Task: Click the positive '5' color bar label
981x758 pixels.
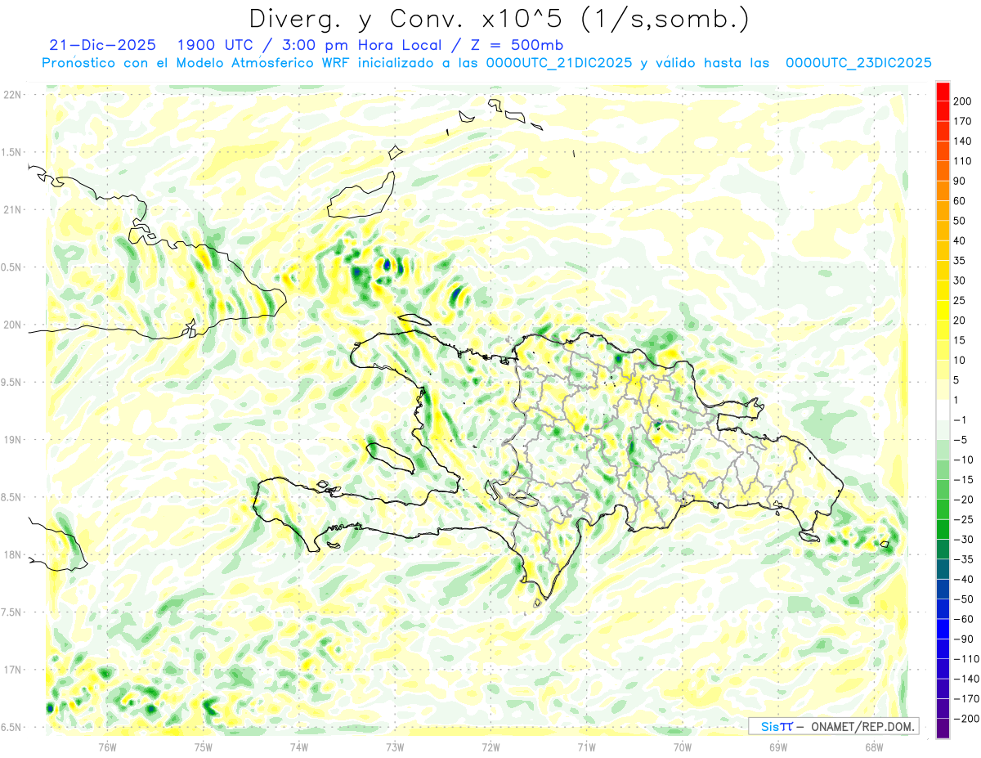Action: click(956, 380)
